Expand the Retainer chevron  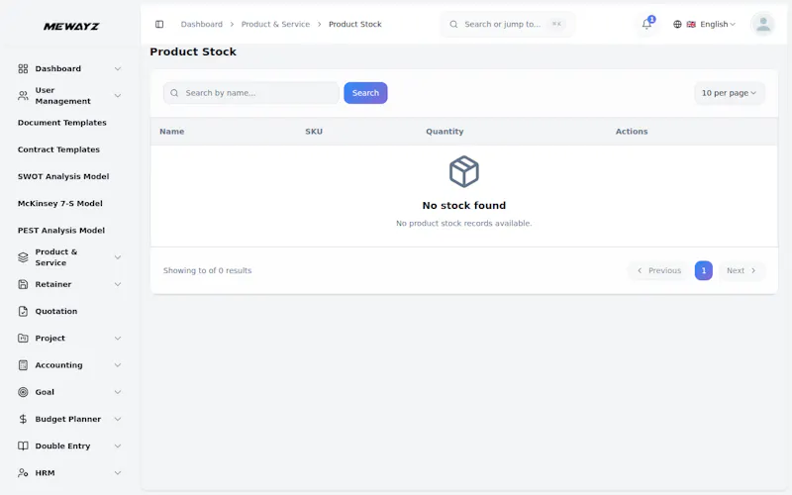[118, 284]
